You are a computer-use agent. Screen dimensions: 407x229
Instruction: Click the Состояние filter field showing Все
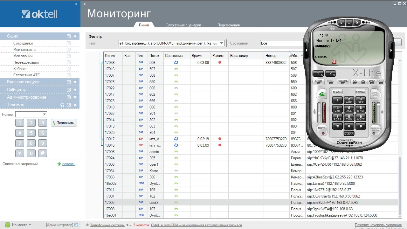[x=281, y=43]
